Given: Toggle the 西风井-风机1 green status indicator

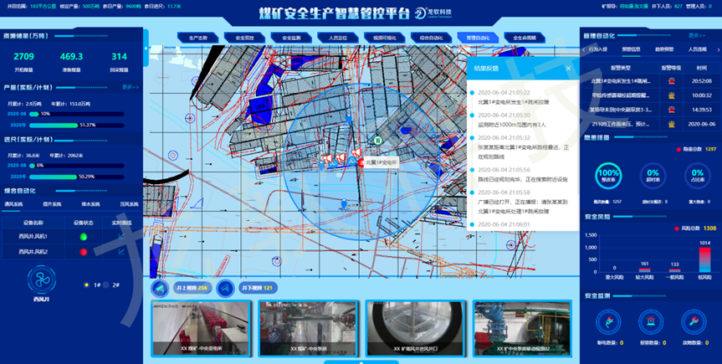Looking at the screenshot, I should [84, 236].
